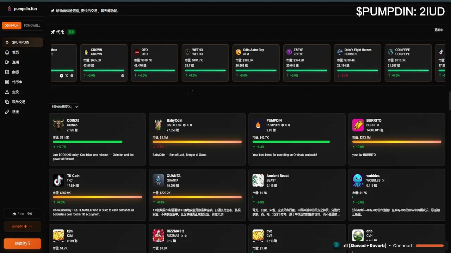Click the WETHO token avatar icon
451x253 pixels.
(188, 52)
